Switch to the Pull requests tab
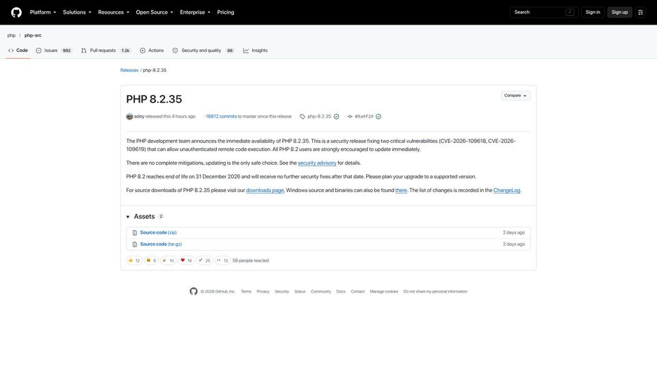657x369 pixels. pos(106,50)
